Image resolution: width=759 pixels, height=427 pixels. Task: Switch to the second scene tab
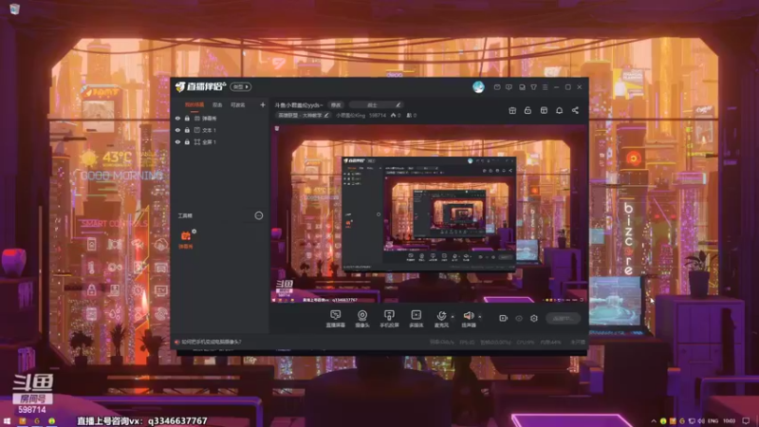coord(217,105)
